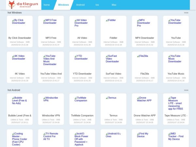Click the MP3 Free title link

(51, 38)
